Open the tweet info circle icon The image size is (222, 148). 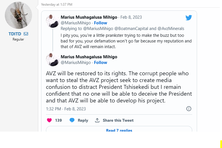189,109
